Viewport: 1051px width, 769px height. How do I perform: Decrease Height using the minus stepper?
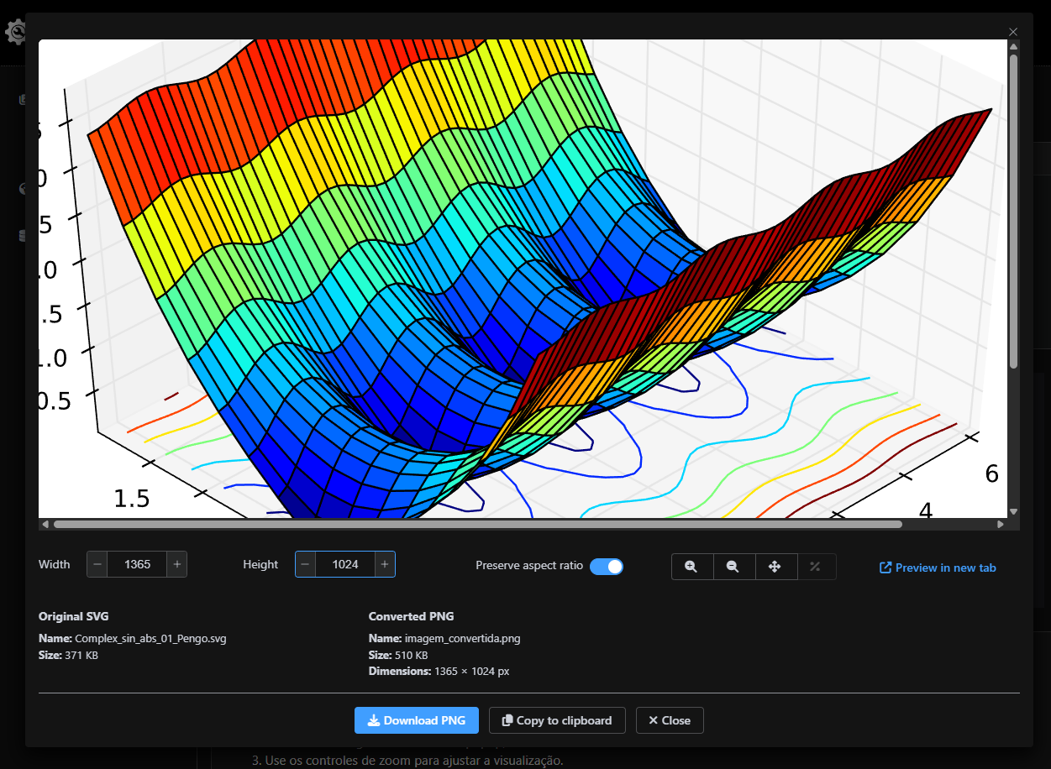[304, 564]
